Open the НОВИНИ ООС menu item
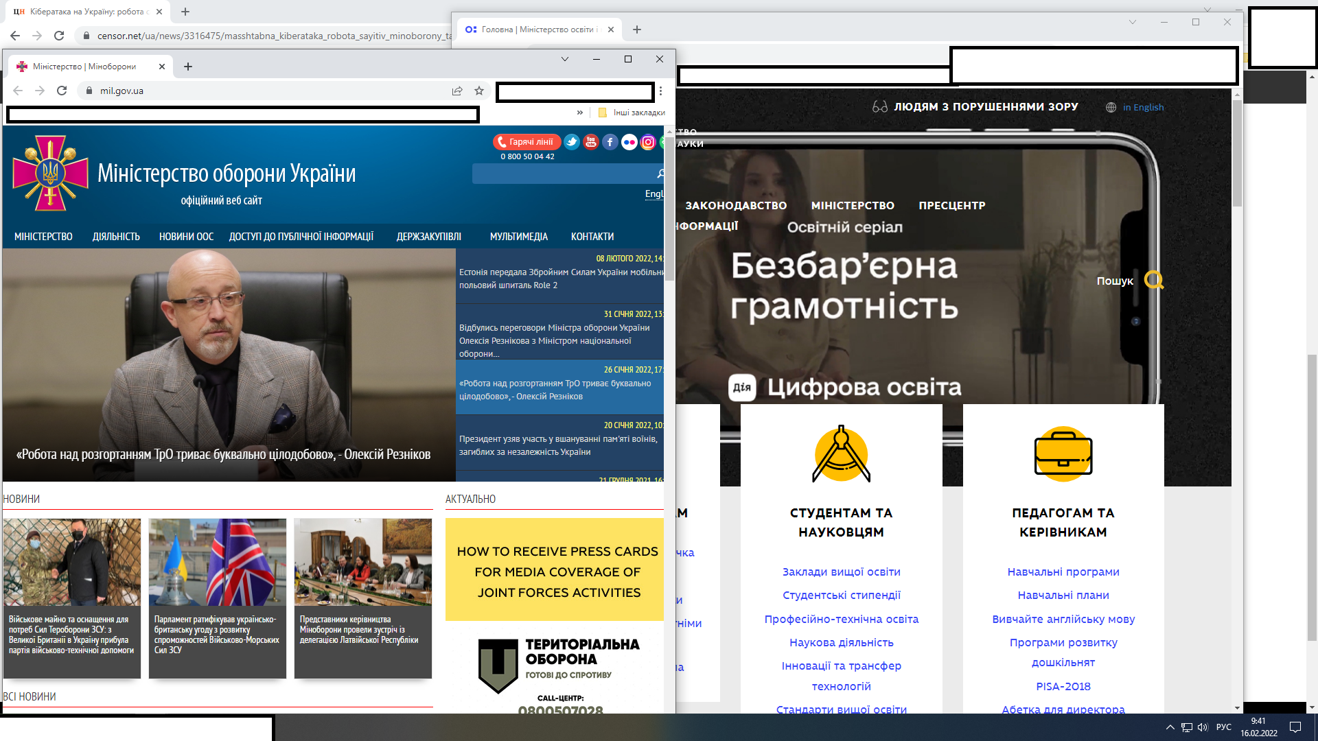The image size is (1318, 741). click(186, 237)
